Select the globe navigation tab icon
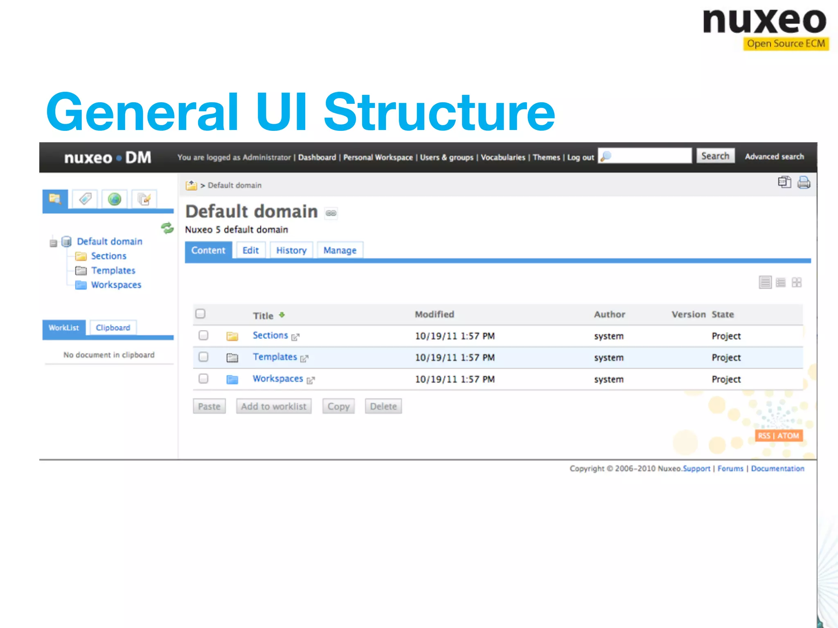Image resolution: width=838 pixels, height=628 pixels. point(115,199)
